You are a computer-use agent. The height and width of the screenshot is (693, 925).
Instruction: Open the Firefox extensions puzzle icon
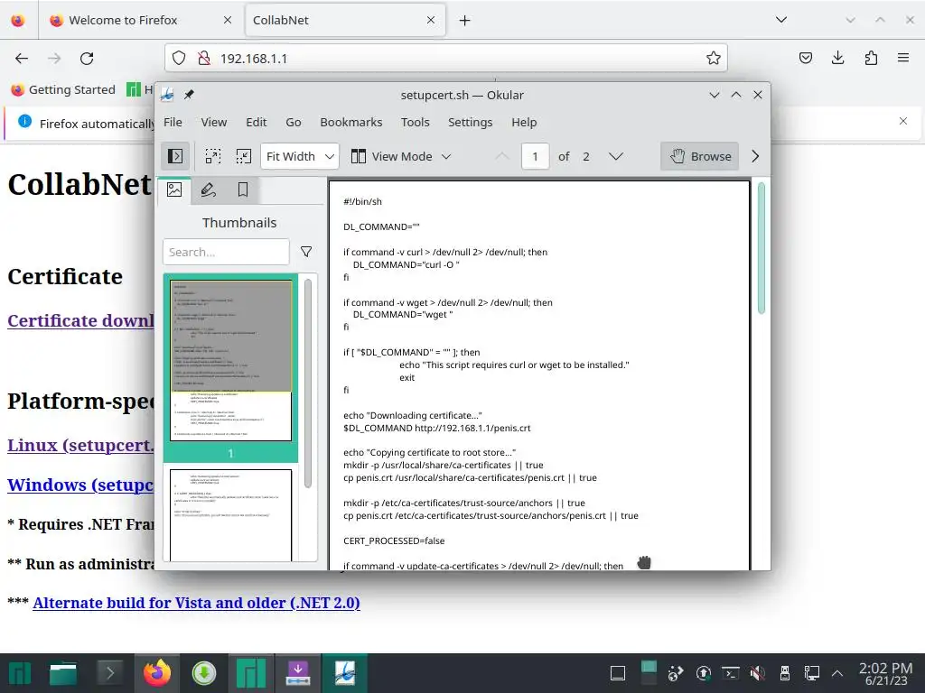(871, 58)
